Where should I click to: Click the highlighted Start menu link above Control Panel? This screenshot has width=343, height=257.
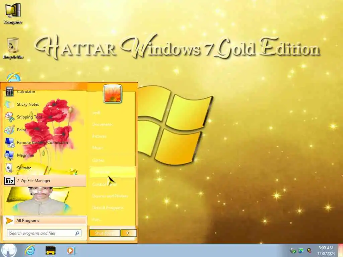pyautogui.click(x=113, y=172)
